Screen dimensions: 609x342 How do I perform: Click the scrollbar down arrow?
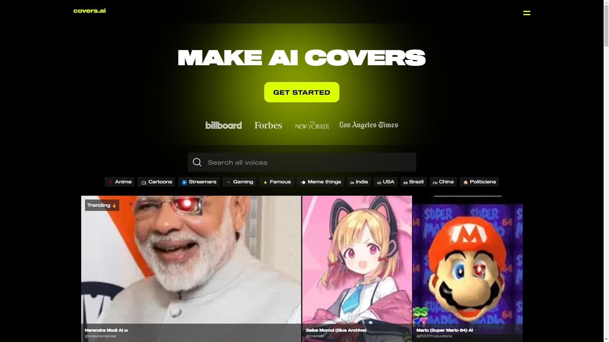[x=606, y=339]
